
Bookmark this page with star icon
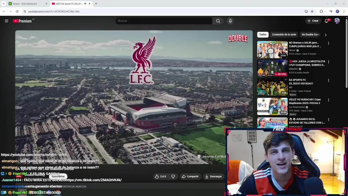[x=312, y=11]
